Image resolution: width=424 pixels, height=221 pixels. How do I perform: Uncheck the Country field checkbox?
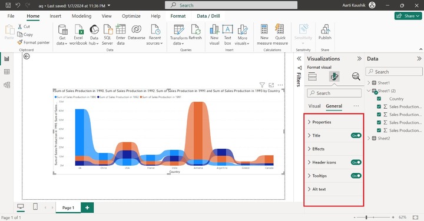coord(379,99)
